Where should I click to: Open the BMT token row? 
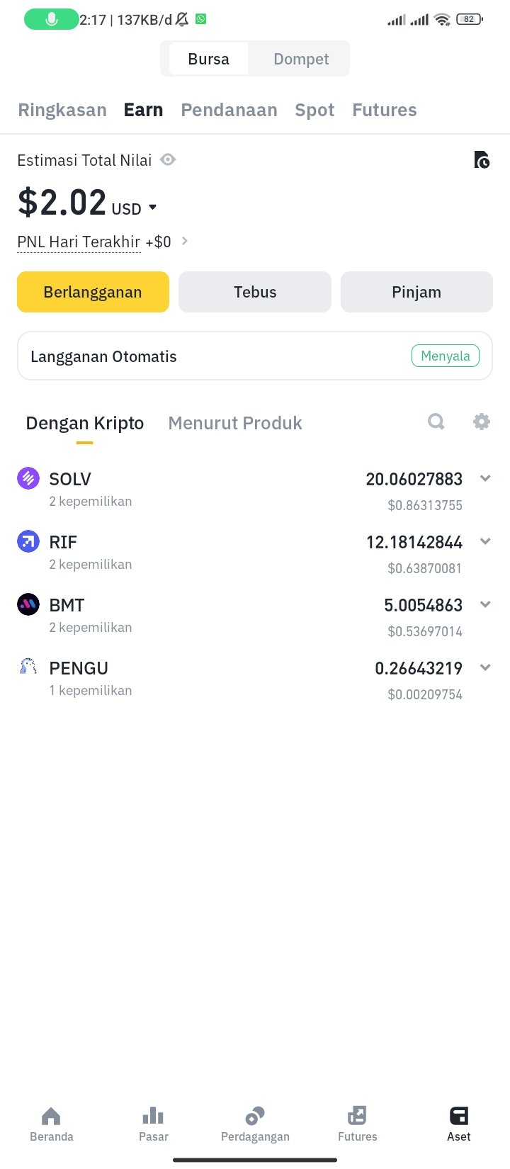(x=67, y=606)
